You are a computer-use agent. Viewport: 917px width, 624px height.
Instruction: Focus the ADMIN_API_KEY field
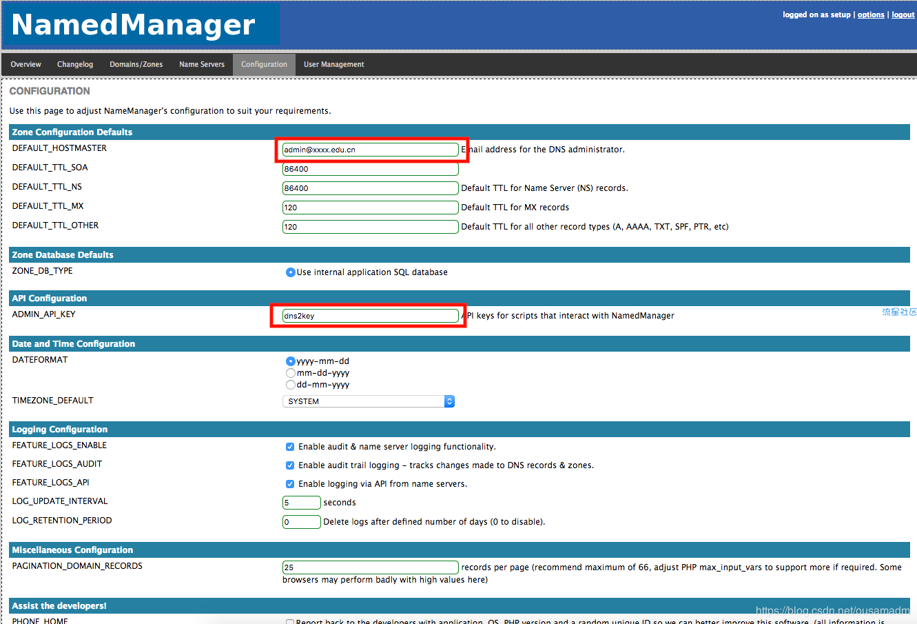pyautogui.click(x=371, y=316)
